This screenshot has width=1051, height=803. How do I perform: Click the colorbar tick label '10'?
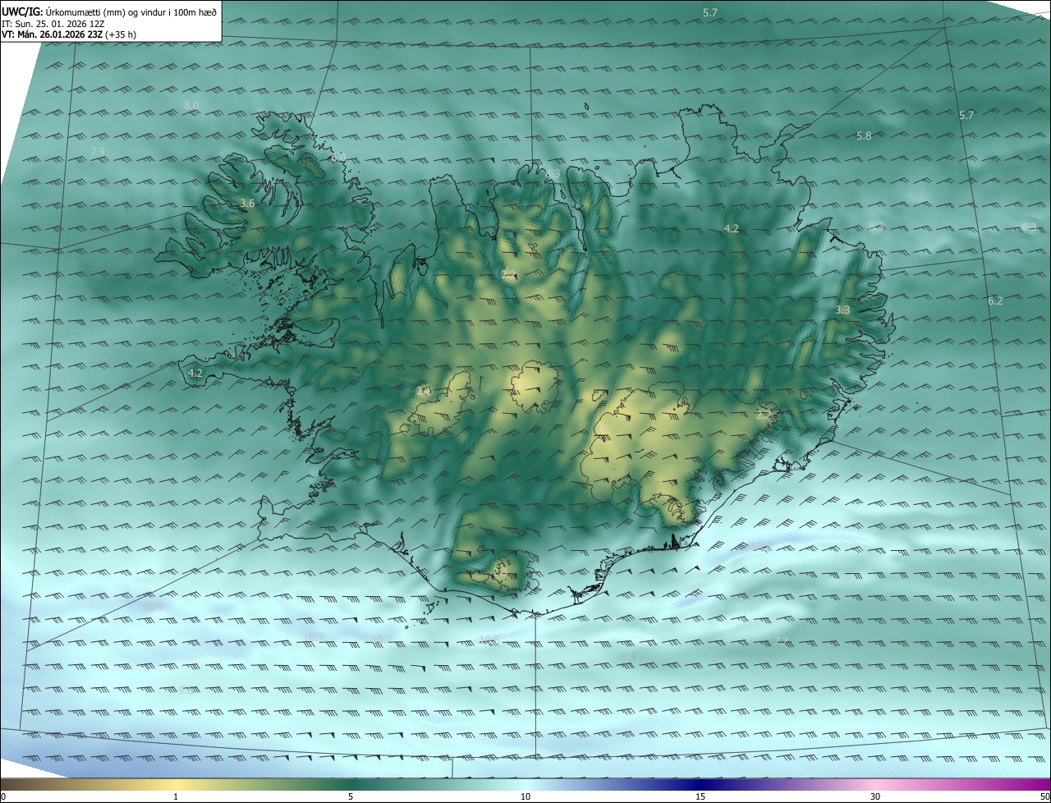coord(525,796)
